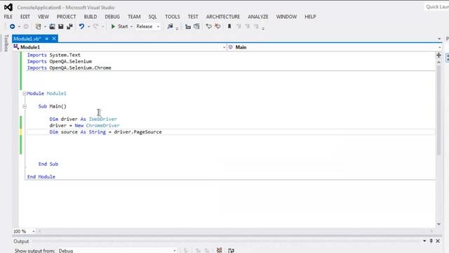Viewport: 449px width, 253px height.
Task: Open the EDIT menu
Action: click(25, 17)
